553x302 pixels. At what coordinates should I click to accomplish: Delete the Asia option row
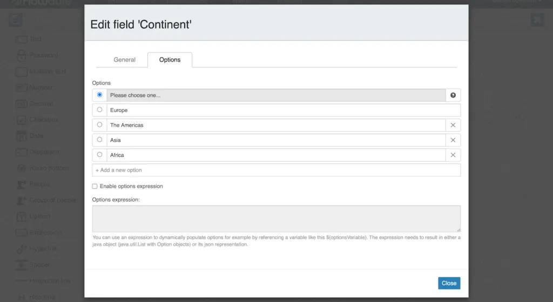[x=453, y=140]
